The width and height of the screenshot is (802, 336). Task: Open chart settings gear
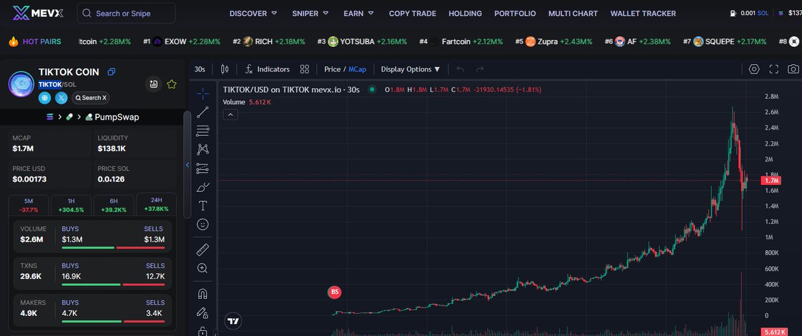pyautogui.click(x=754, y=69)
